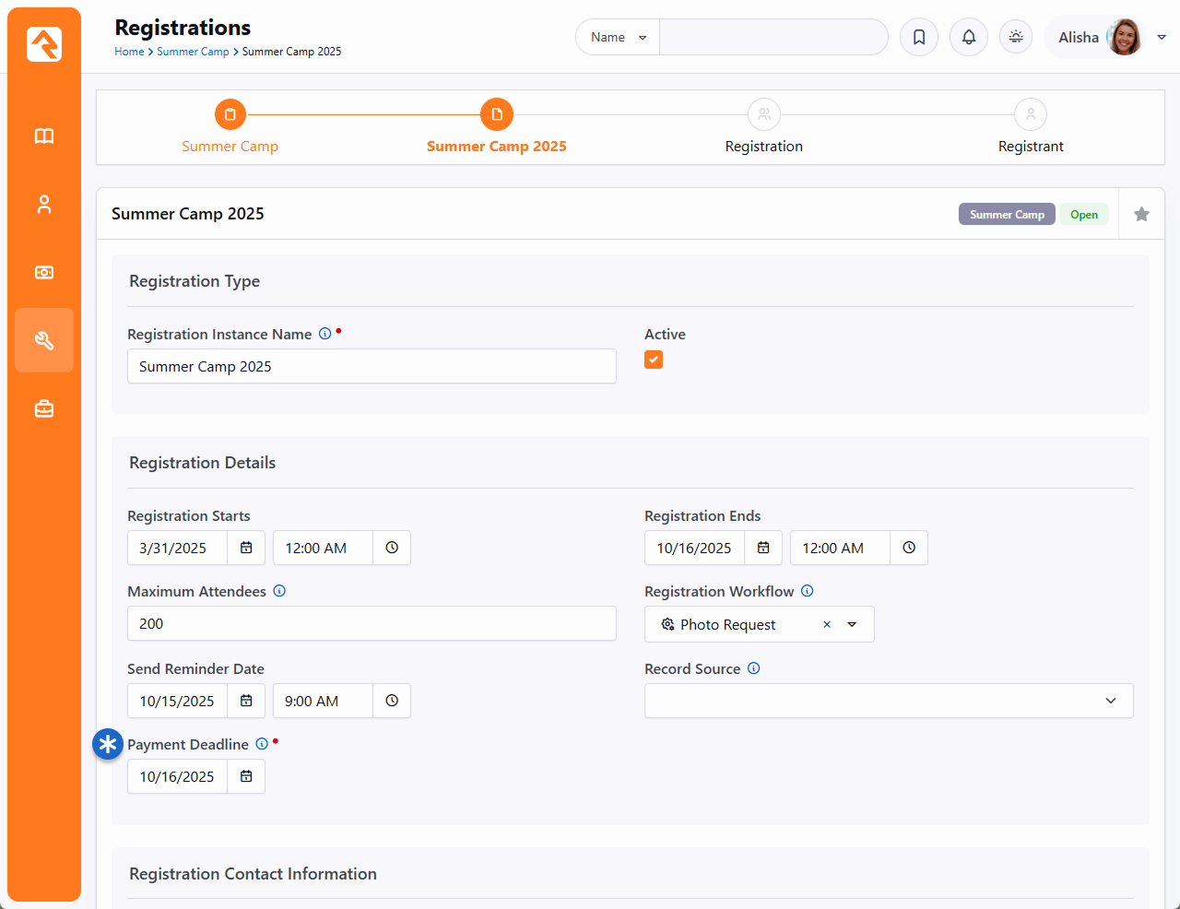Viewport: 1180px width, 909px height.
Task: Toggle the theme light mode icon
Action: coord(1016,37)
